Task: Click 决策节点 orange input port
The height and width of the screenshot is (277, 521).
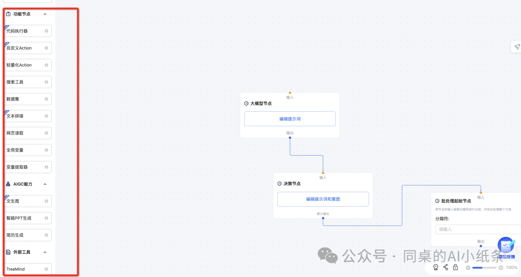Action: (323, 173)
